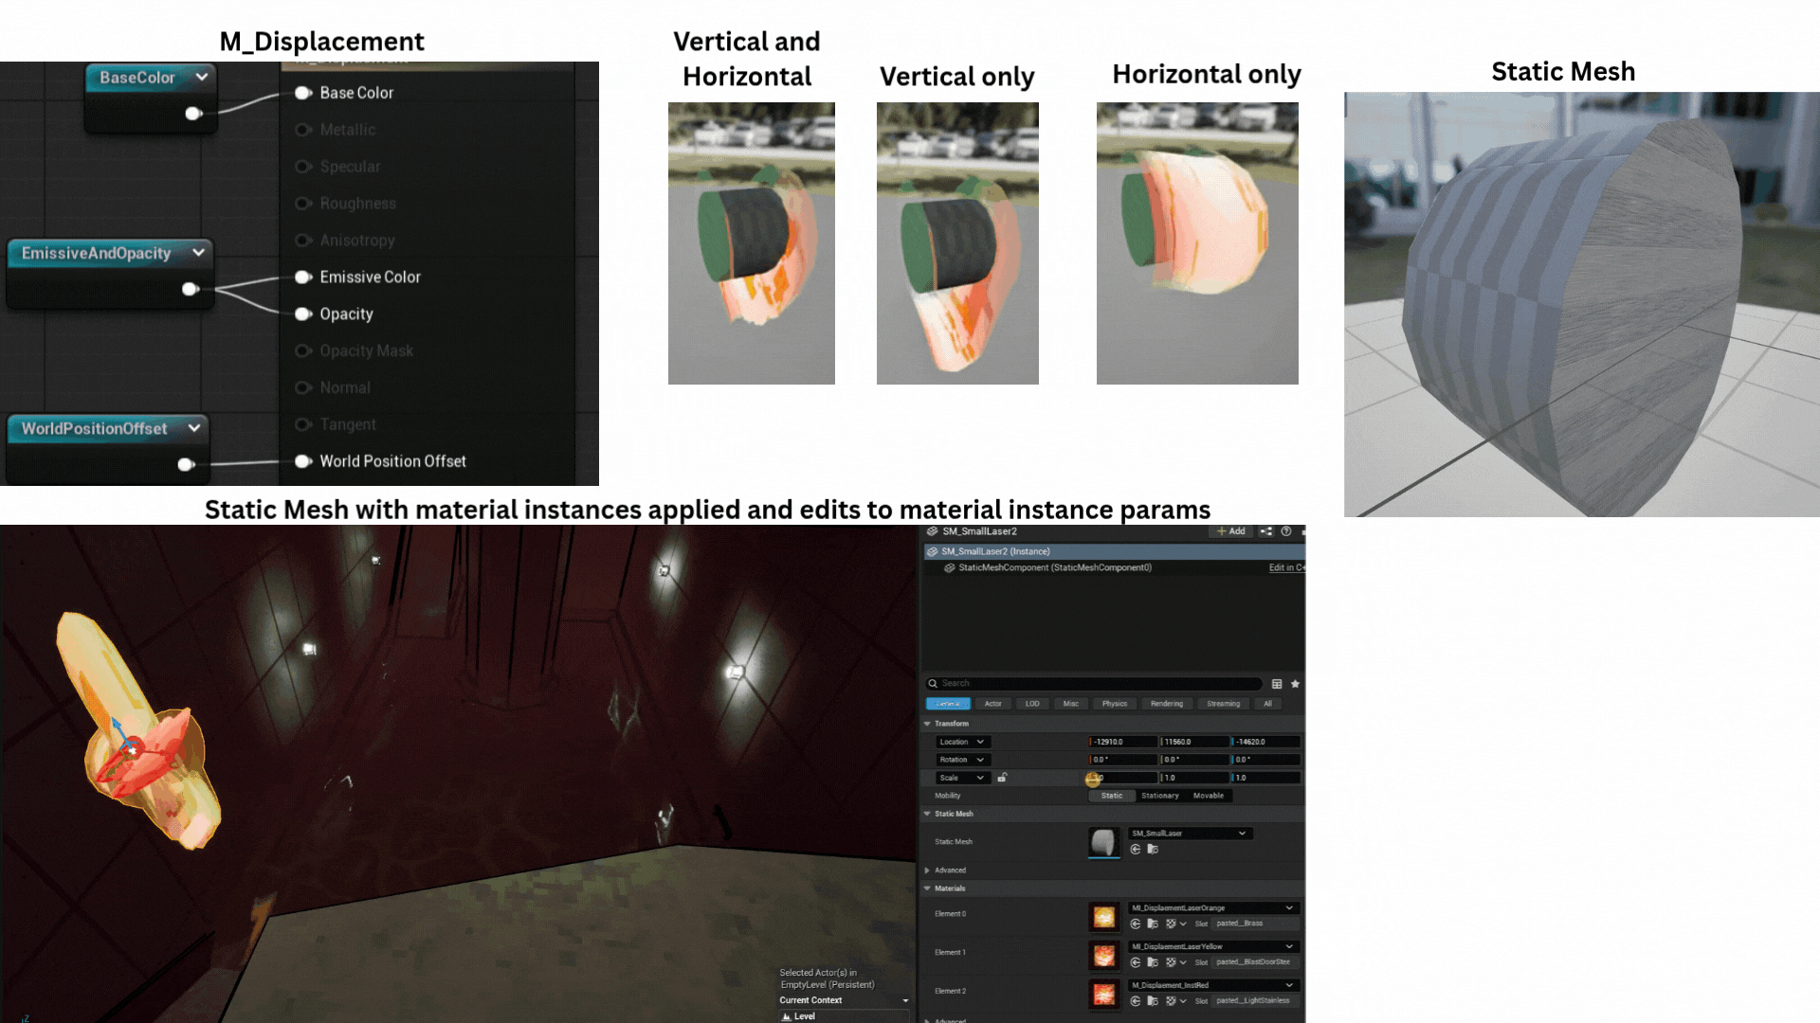Click the Details search field
The image size is (1820, 1023).
tap(1095, 683)
